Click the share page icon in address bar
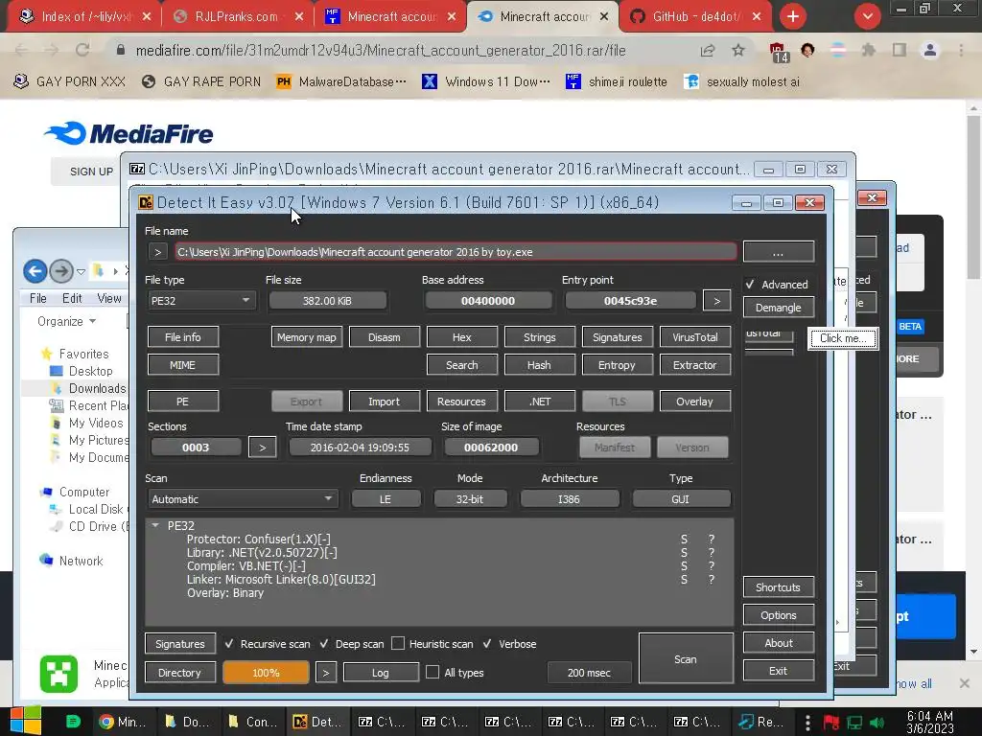The width and height of the screenshot is (982, 736). pos(708,50)
